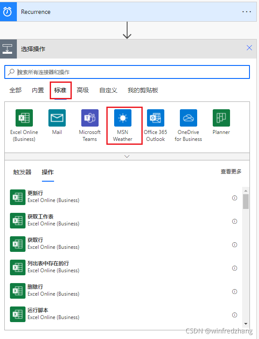The height and width of the screenshot is (339, 259).
Task: Show info for the 获取工作表 action
Action: tap(234, 221)
